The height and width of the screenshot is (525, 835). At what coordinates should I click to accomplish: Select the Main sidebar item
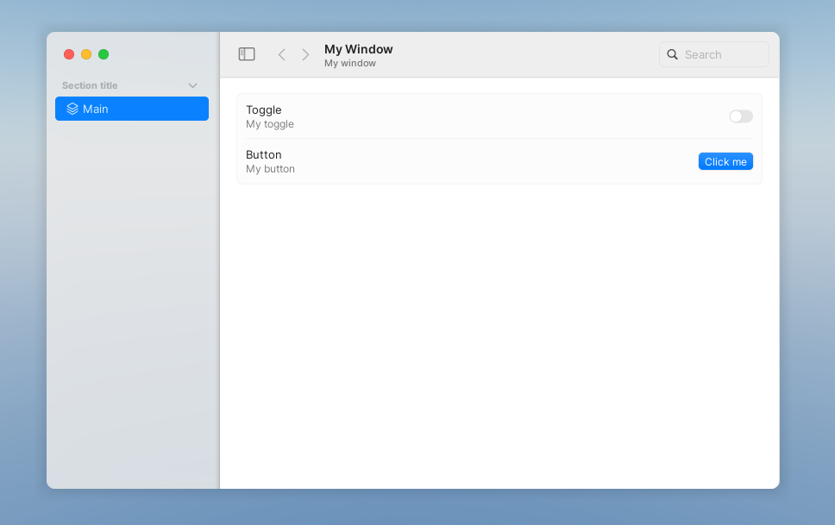(x=132, y=109)
